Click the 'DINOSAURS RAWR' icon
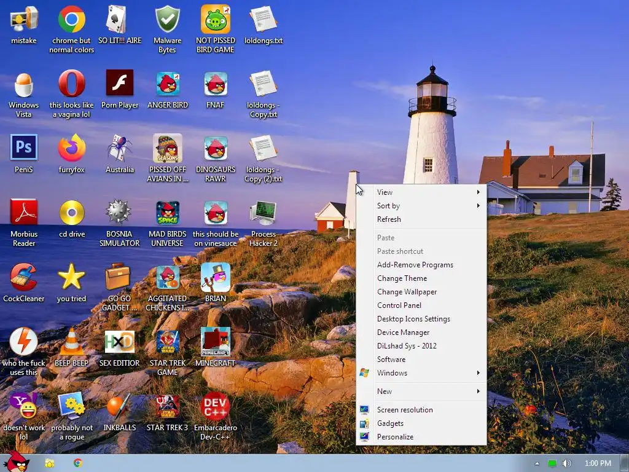Screen dimensions: 629x472 pyautogui.click(x=216, y=149)
